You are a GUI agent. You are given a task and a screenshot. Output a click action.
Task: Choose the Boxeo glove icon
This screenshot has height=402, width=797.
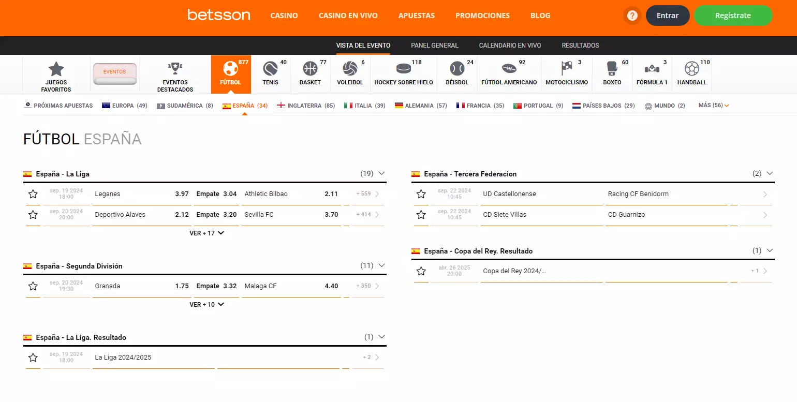612,68
